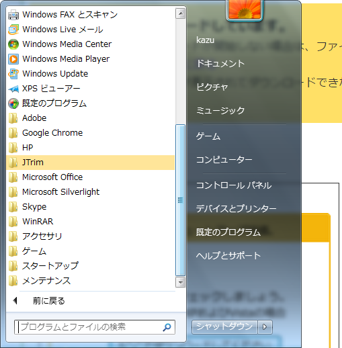
Task: Expand the Adobe folder label
Action: tap(34, 118)
